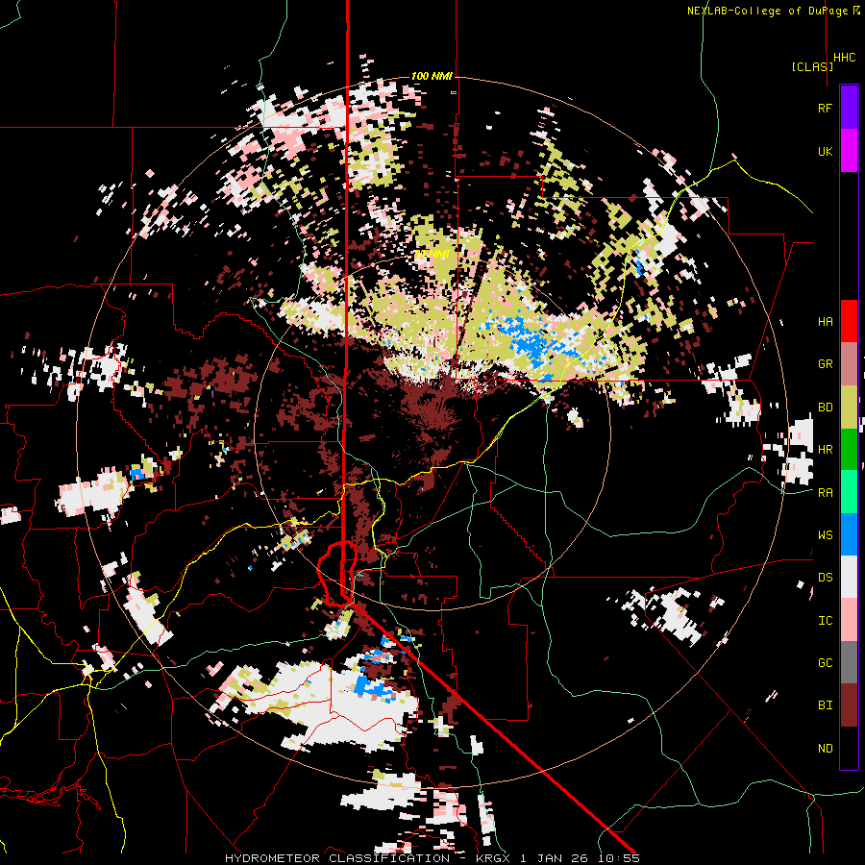The height and width of the screenshot is (865, 865).
Task: Click the IC legend label
Action: [x=825, y=620]
